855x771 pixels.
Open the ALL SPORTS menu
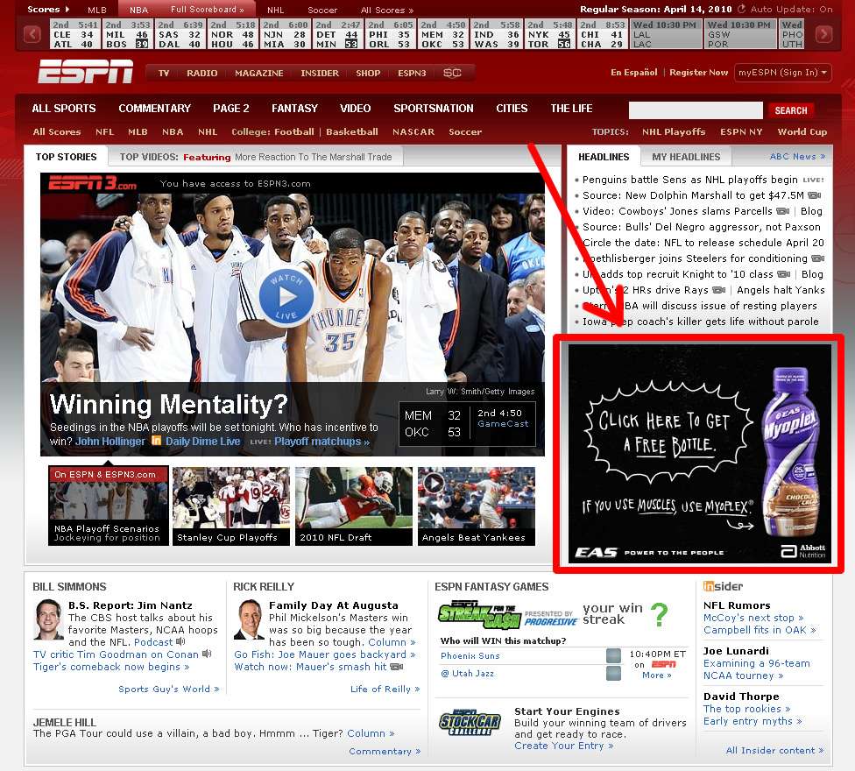pyautogui.click(x=64, y=109)
